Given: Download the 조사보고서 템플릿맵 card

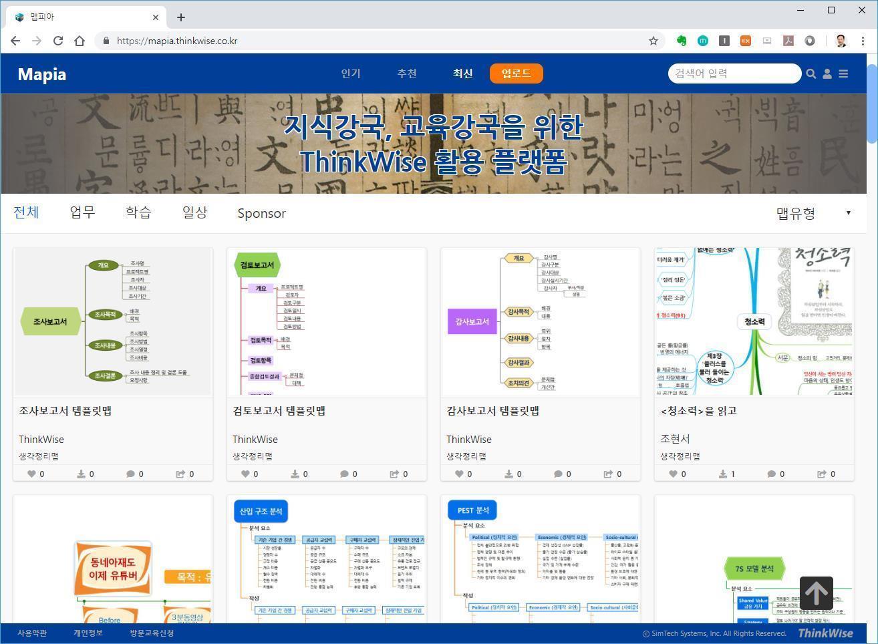Looking at the screenshot, I should coord(81,474).
